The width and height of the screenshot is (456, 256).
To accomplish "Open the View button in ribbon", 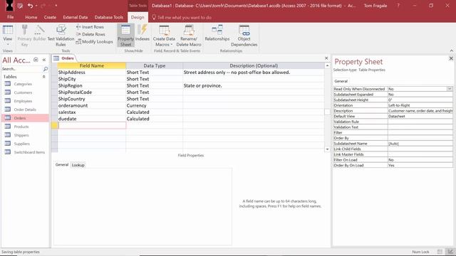I will pyautogui.click(x=8, y=36).
